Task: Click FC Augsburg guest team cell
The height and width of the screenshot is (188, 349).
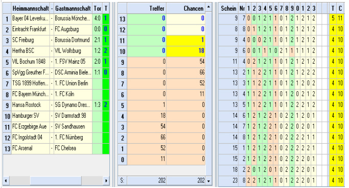Action: coord(73,30)
